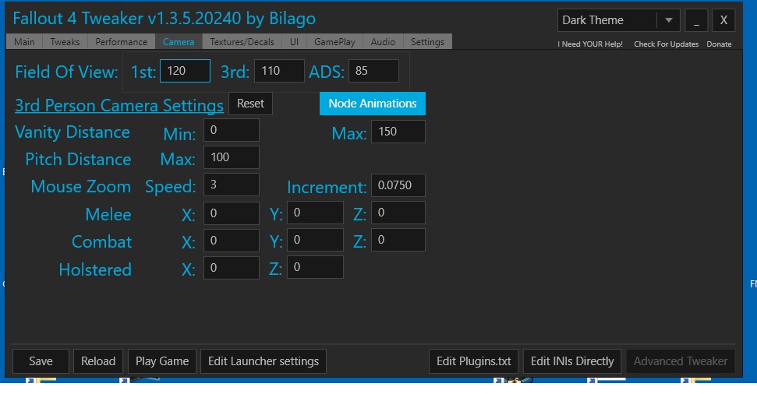757x394 pixels.
Task: Go to the GamePlay tab
Action: pyautogui.click(x=335, y=42)
